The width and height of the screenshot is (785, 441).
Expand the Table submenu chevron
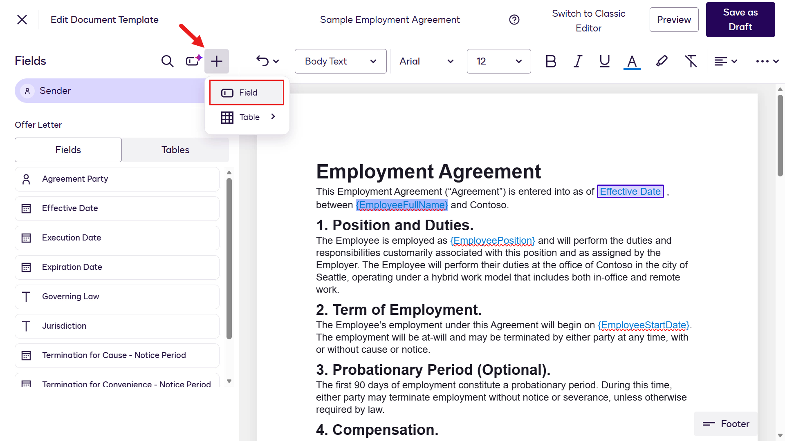pos(273,117)
